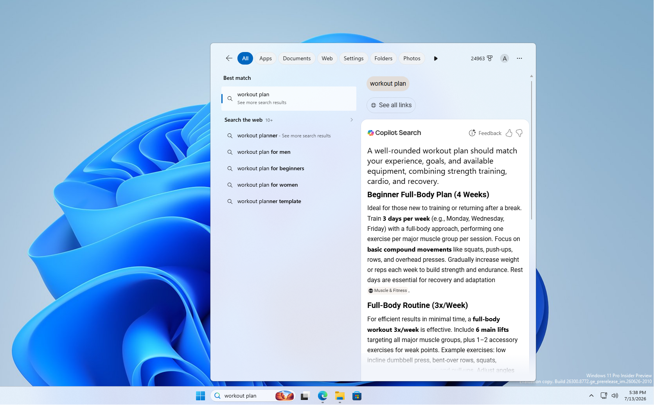Screen dimensions: 654x405
Task: Go back with the left arrow icon
Action: [x=229, y=58]
